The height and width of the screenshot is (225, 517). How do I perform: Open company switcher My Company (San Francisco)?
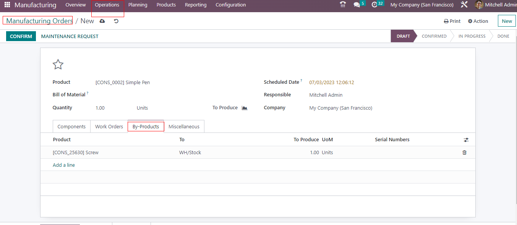click(x=422, y=5)
